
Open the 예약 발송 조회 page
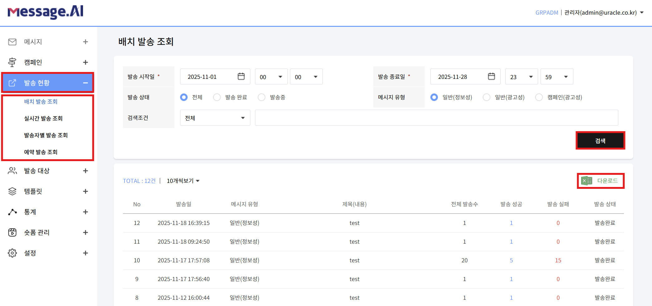tap(41, 152)
